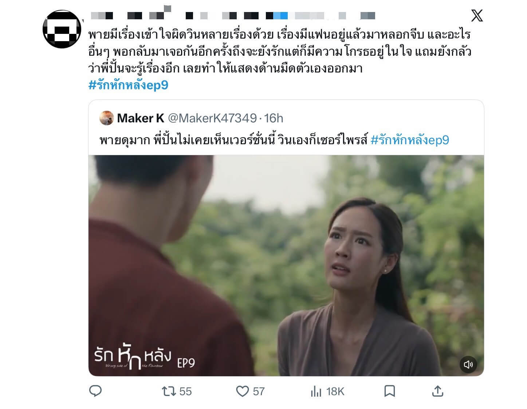Open the 16h timestamp link
The image size is (527, 409).
(274, 118)
